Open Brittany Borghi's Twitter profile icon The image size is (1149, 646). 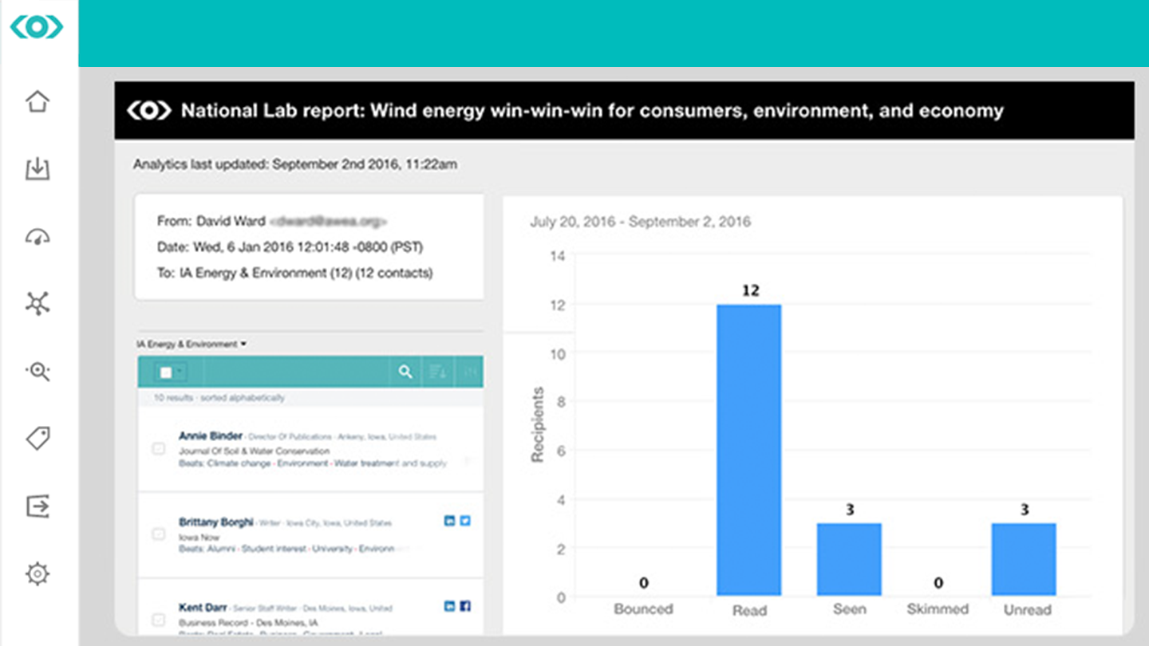click(465, 521)
